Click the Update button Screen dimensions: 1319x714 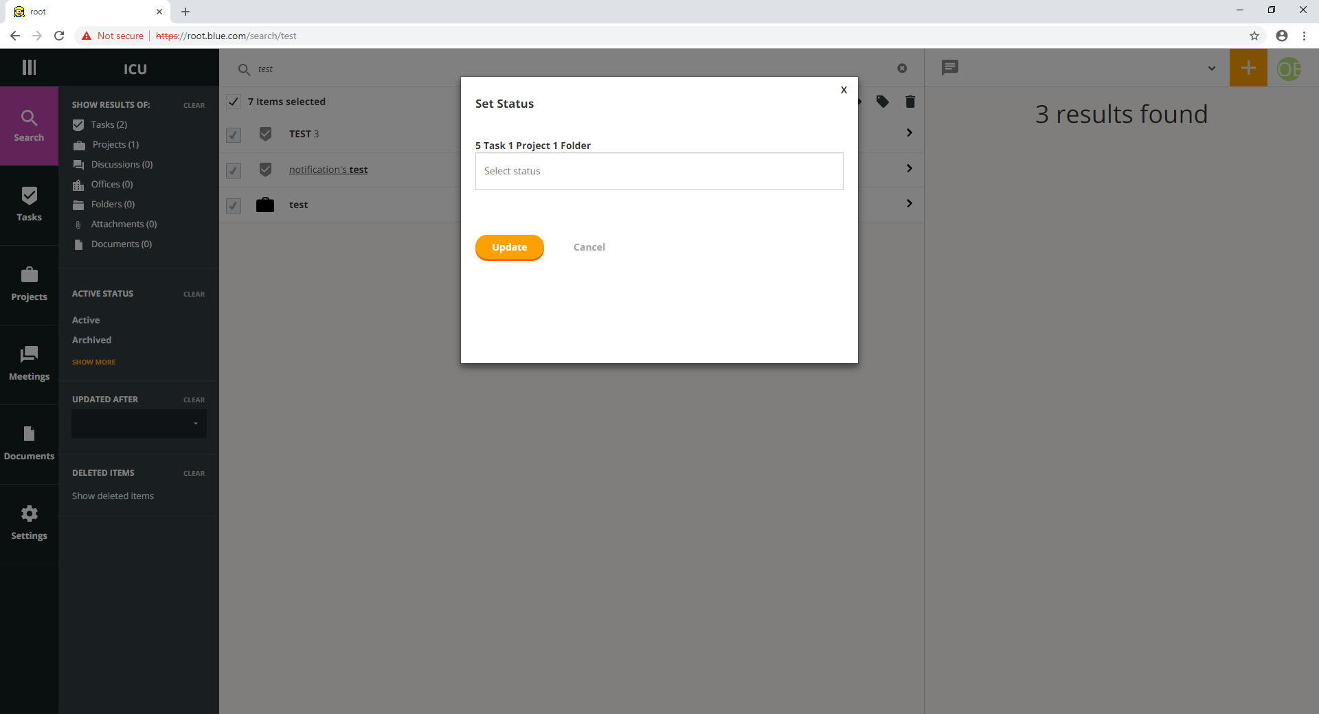pos(509,247)
